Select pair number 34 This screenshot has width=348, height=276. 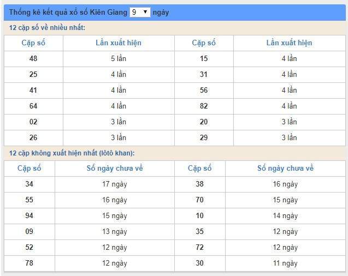[x=30, y=184]
